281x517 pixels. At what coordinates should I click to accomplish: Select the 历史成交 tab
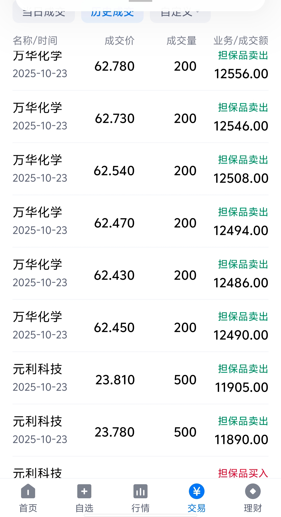112,14
